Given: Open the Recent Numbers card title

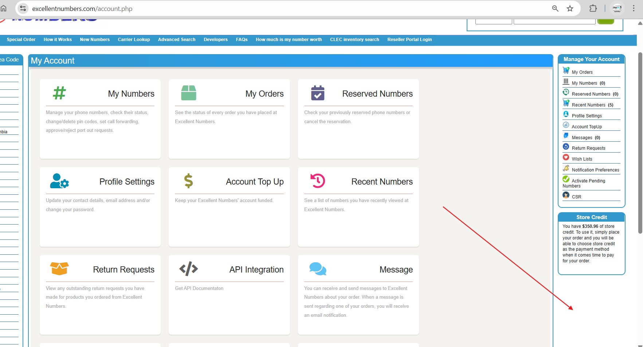Looking at the screenshot, I should pyautogui.click(x=382, y=182).
